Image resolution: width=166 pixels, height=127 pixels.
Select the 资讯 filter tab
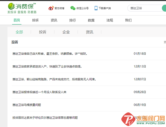click(x=90, y=32)
